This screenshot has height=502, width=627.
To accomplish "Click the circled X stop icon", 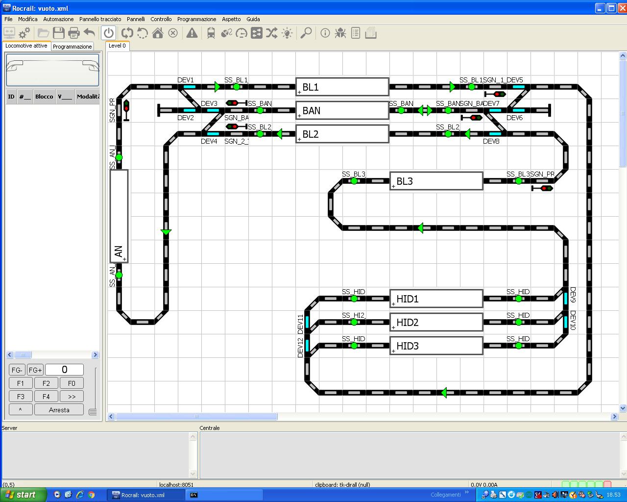I will click(173, 33).
